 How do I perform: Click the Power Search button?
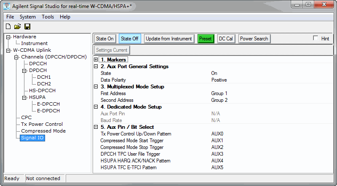click(254, 39)
